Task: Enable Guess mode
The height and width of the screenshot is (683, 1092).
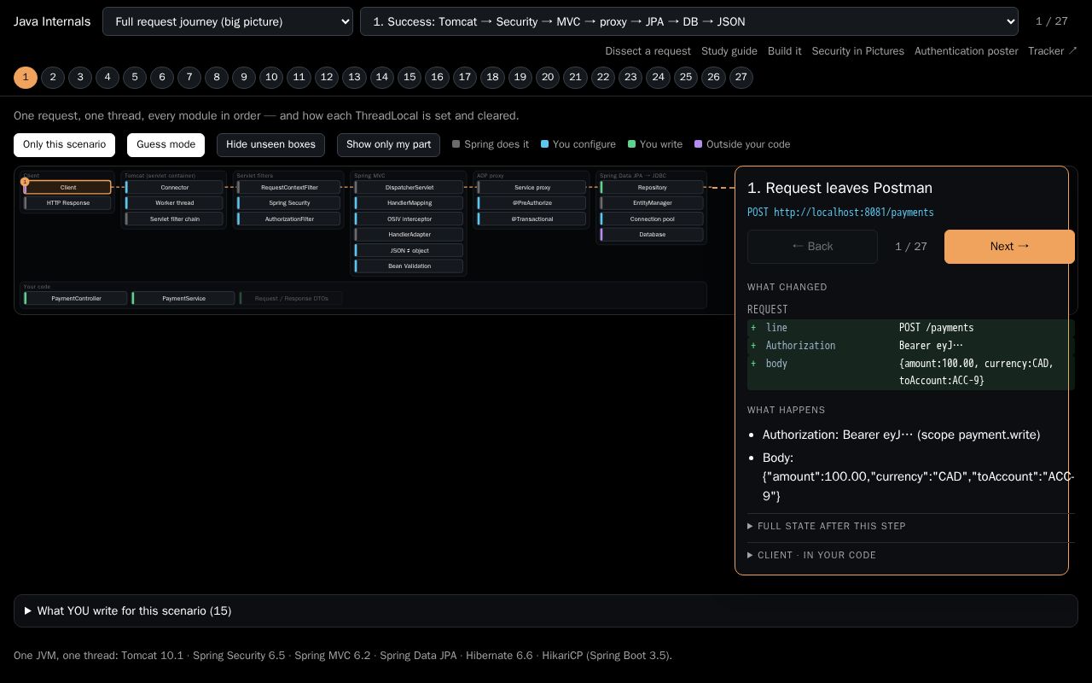Action: pyautogui.click(x=166, y=144)
